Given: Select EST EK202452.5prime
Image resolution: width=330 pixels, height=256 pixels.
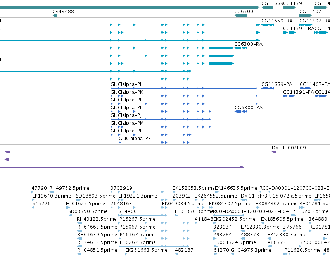Looking at the screenshot, I should (x=215, y=223).
